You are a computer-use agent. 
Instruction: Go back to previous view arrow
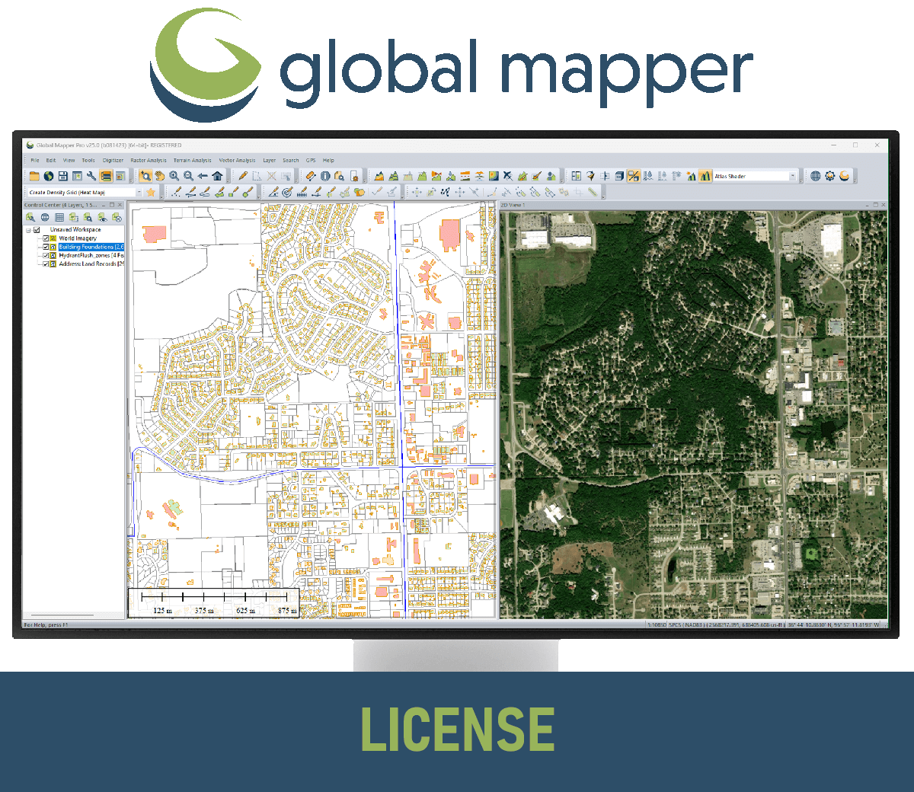click(x=203, y=176)
